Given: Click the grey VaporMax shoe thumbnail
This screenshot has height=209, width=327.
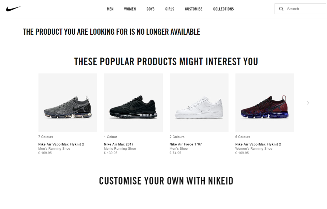Looking at the screenshot, I should point(67,102).
